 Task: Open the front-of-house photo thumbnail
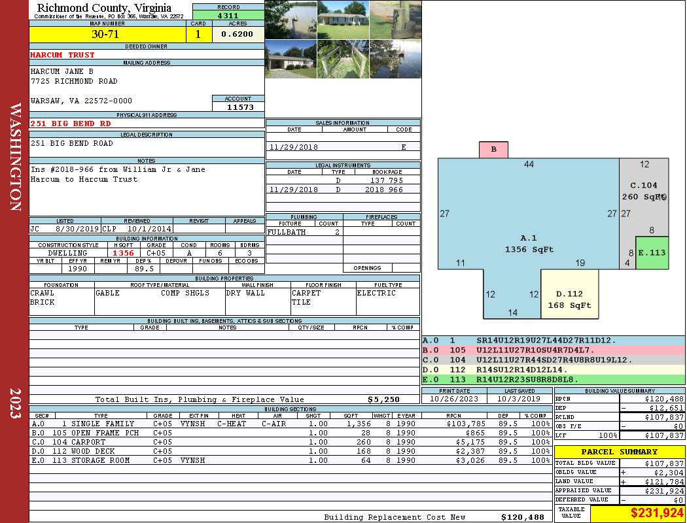coord(343,20)
